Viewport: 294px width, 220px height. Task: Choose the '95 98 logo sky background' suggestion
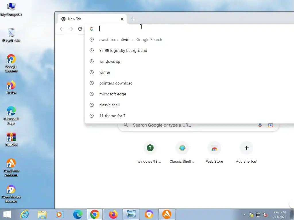(x=189, y=50)
